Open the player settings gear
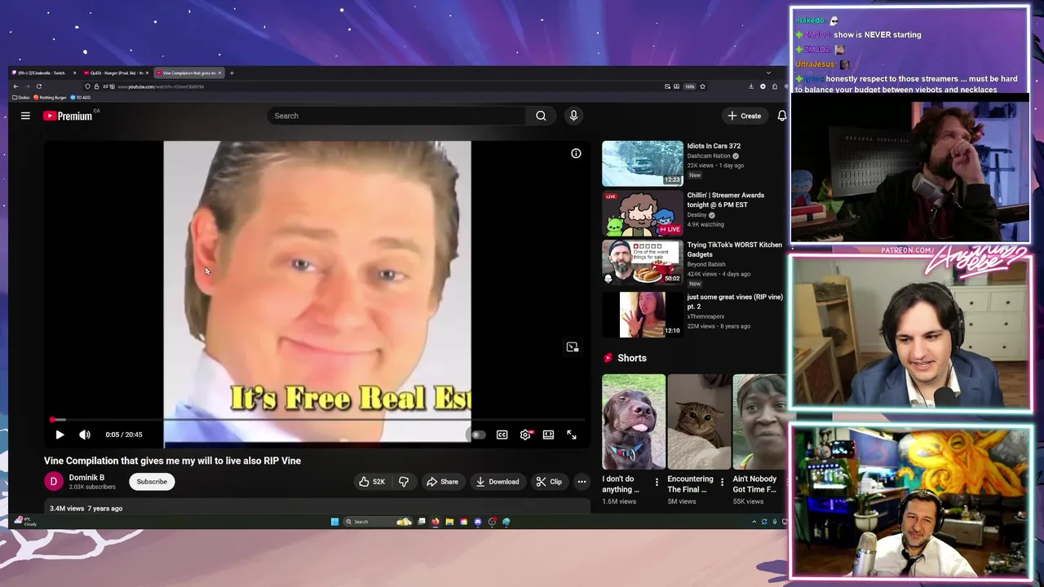This screenshot has width=1044, height=587. click(525, 435)
